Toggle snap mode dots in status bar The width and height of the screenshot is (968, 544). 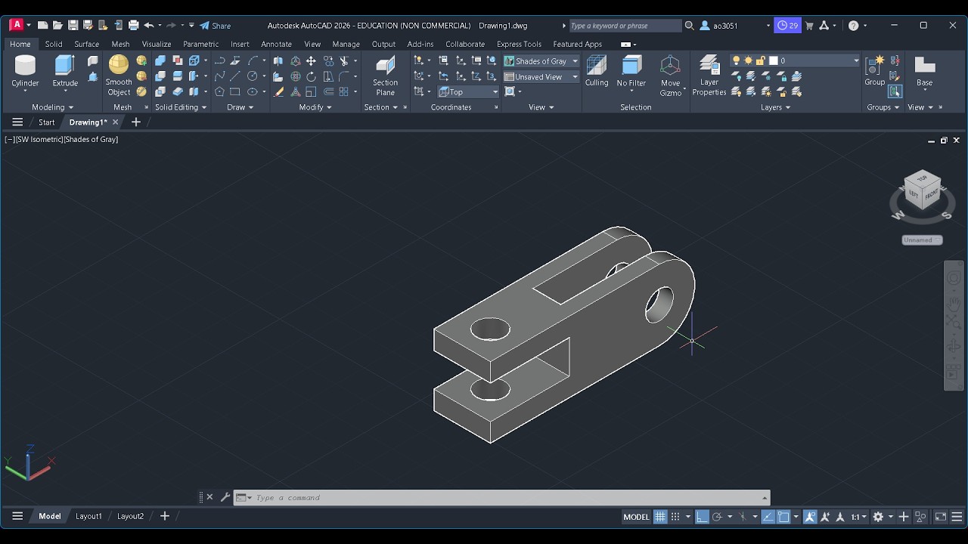675,517
